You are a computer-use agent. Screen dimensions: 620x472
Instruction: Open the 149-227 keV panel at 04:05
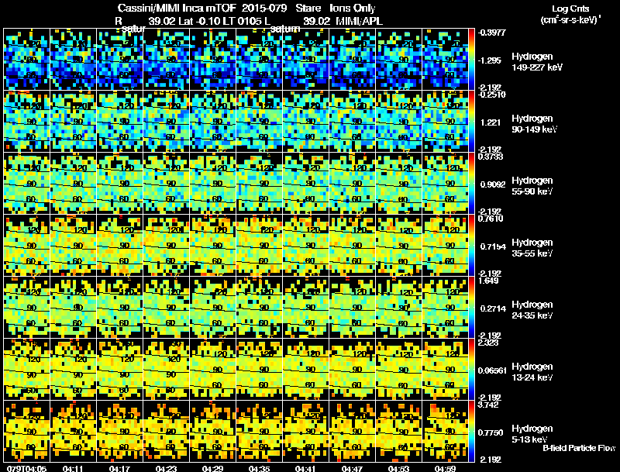(x=26, y=60)
